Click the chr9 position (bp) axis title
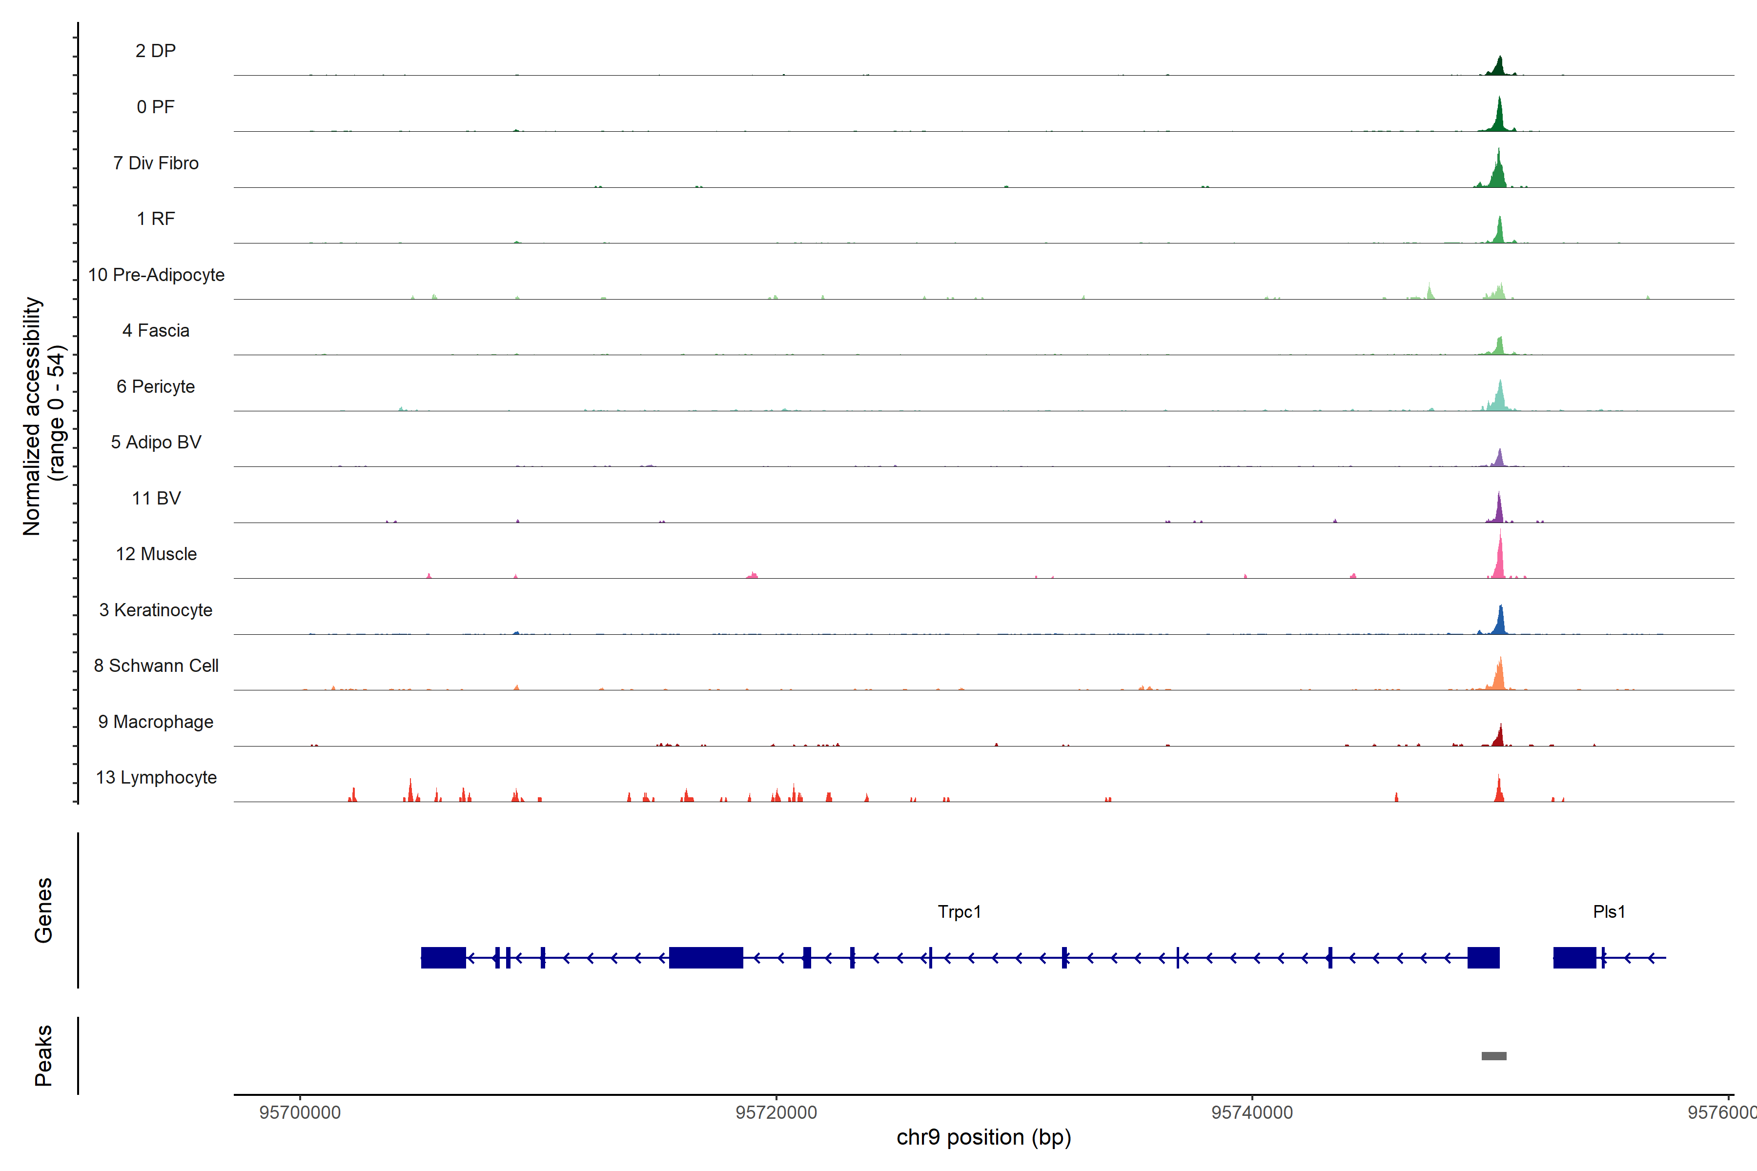This screenshot has height=1171, width=1757. click(984, 1137)
